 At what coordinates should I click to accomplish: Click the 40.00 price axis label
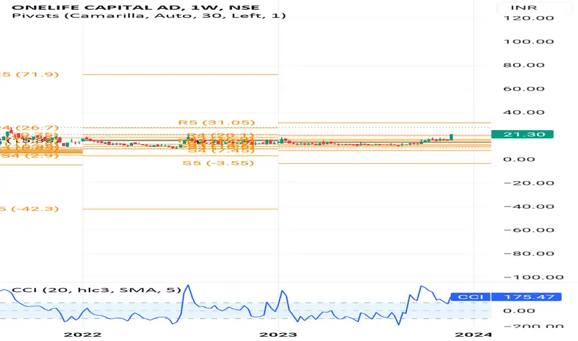pos(524,112)
